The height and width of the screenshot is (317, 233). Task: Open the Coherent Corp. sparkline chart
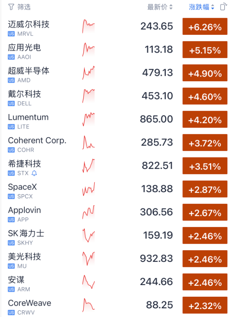click(89, 143)
